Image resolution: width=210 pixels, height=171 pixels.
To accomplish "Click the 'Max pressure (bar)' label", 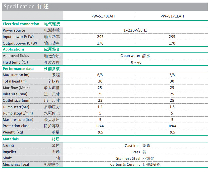I will coord(18,120).
